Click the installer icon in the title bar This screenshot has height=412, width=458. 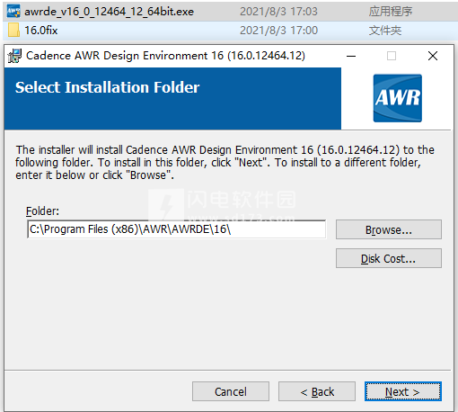coord(14,56)
